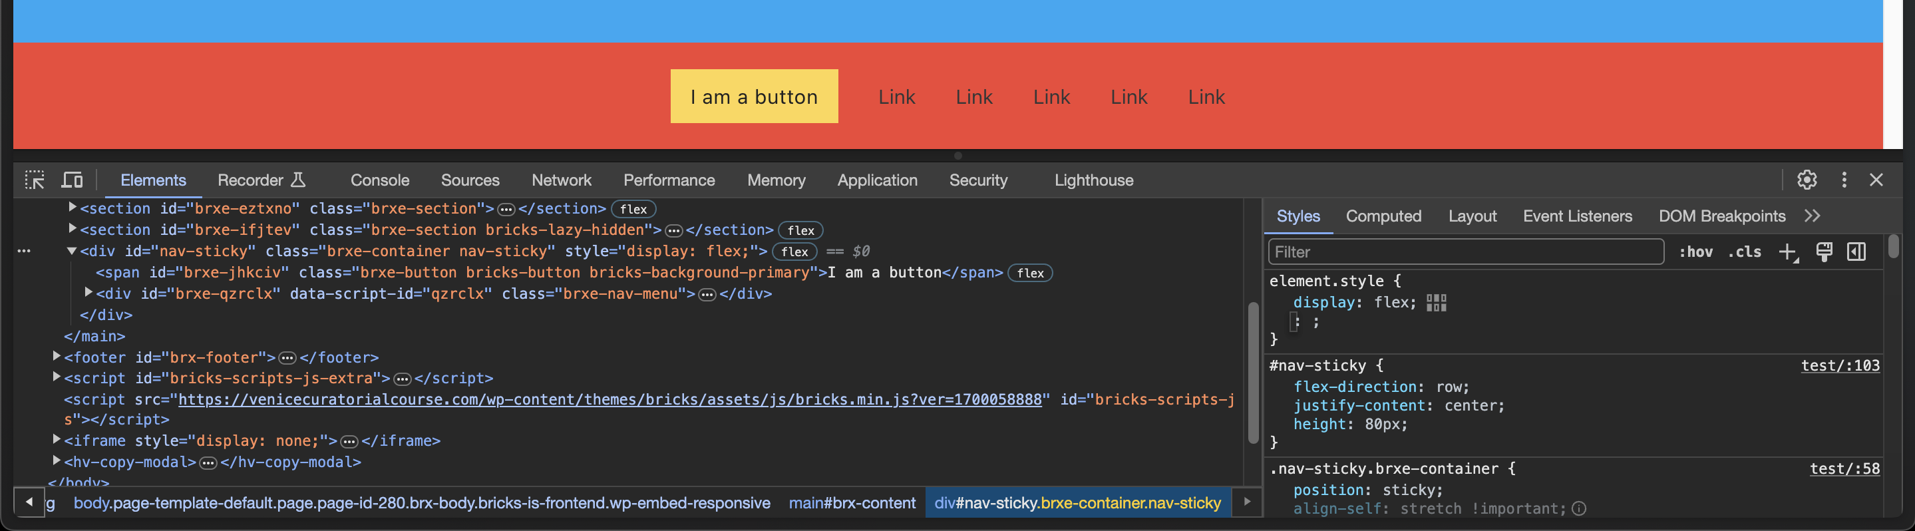Screen dimensions: 1915x531
Task: Expand ellipsis inside hv-copy-modal element
Action: pos(208,463)
